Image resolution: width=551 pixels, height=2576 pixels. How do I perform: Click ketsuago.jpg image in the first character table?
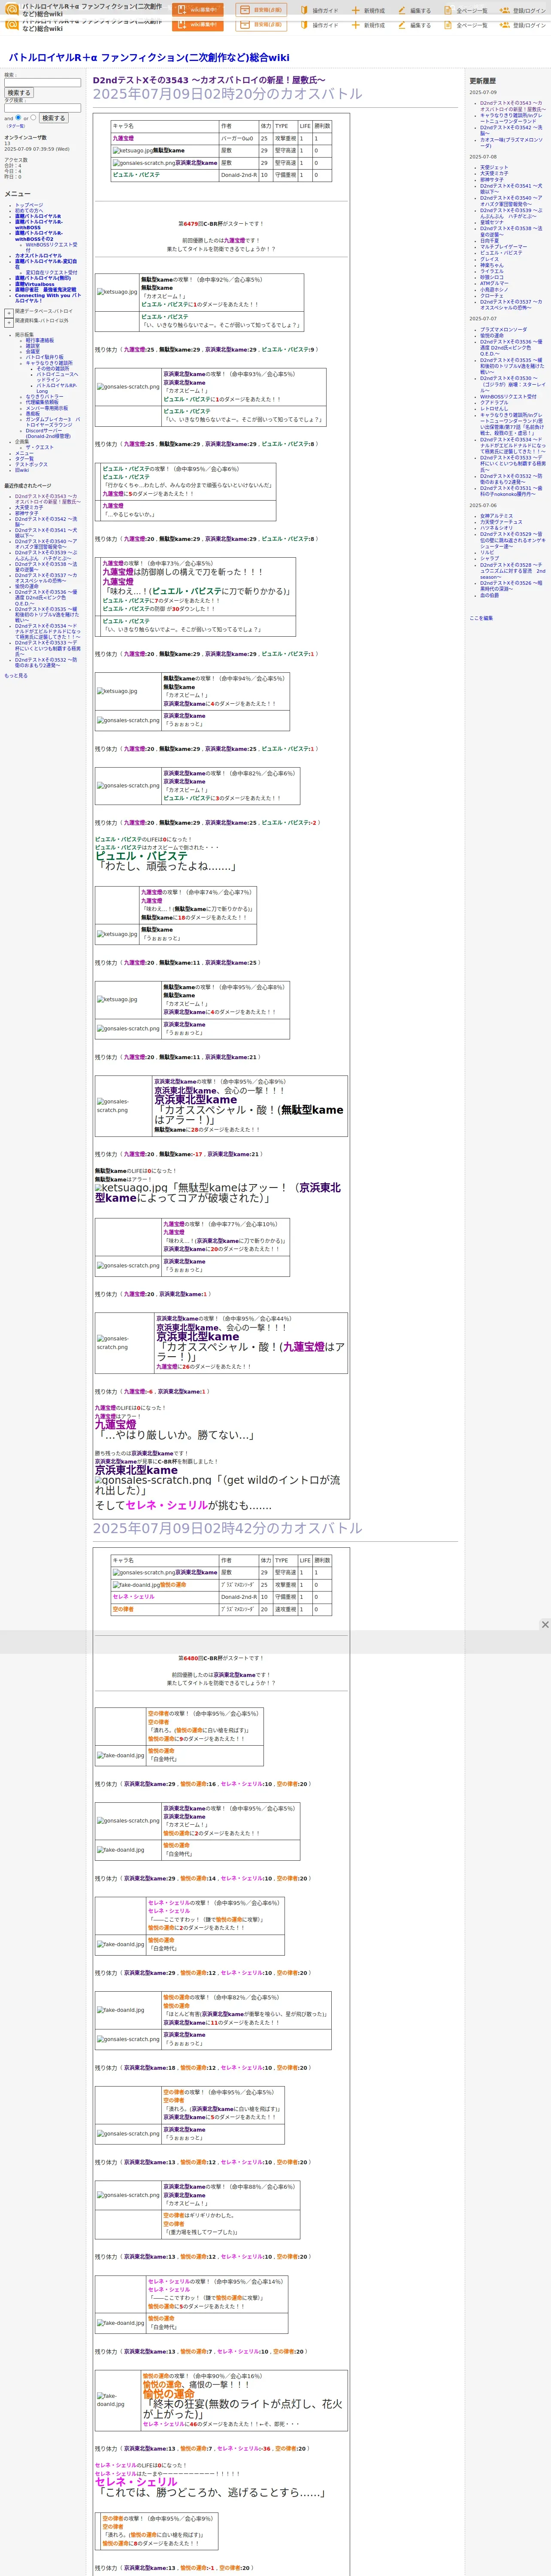132,151
